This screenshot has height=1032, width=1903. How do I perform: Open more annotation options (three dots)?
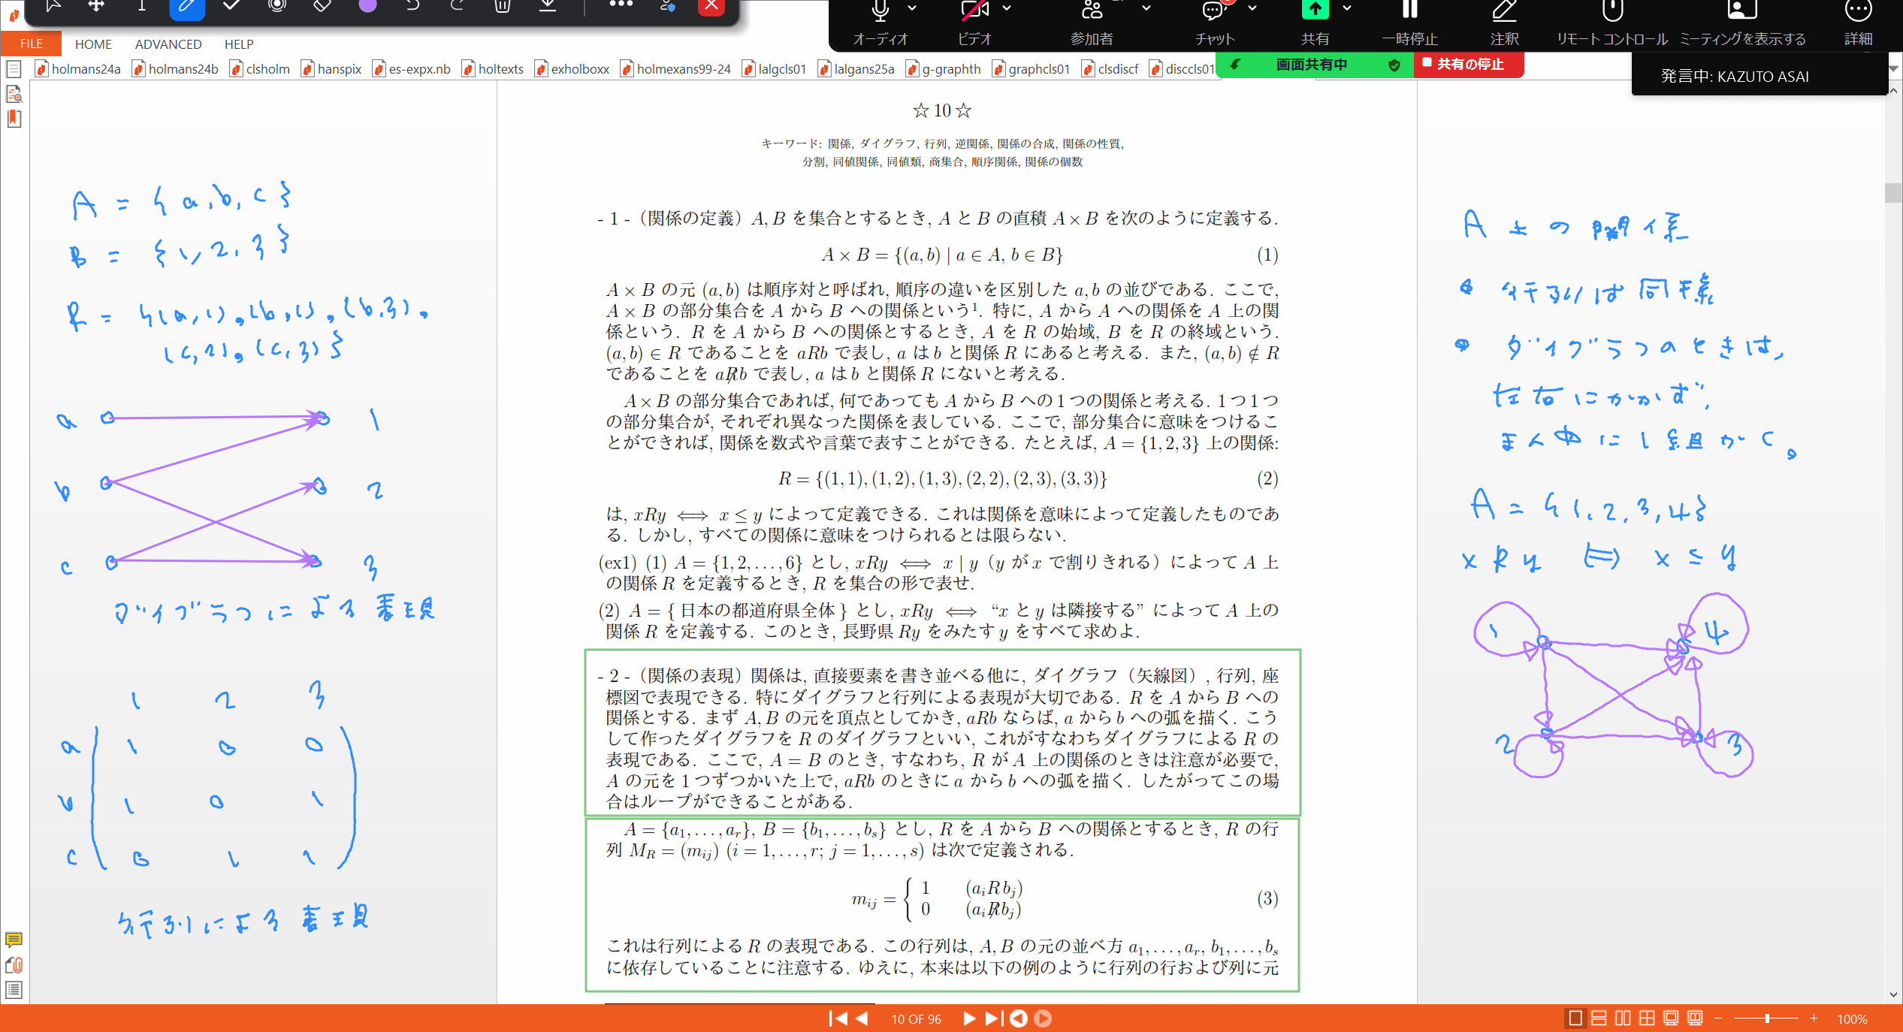tap(621, 5)
